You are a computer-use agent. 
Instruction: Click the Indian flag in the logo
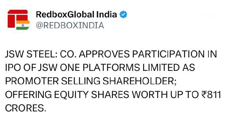[x=23, y=25]
